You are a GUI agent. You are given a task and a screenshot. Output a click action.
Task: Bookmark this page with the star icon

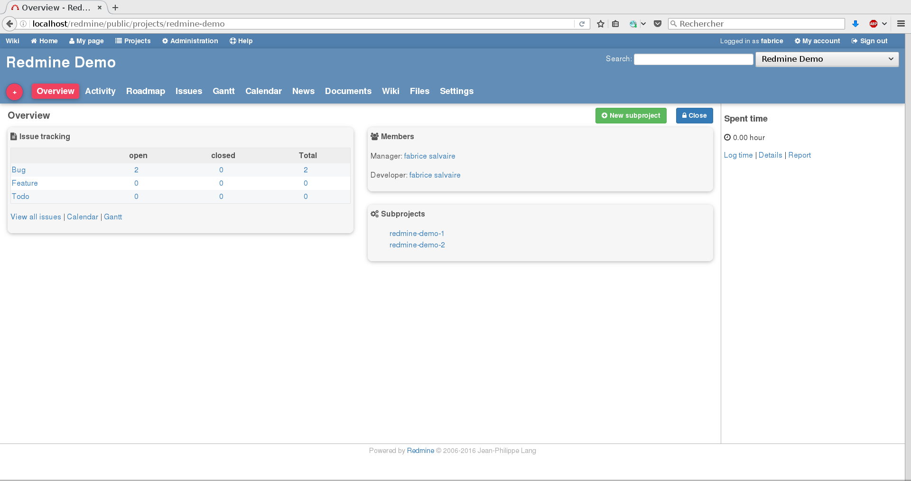(600, 23)
